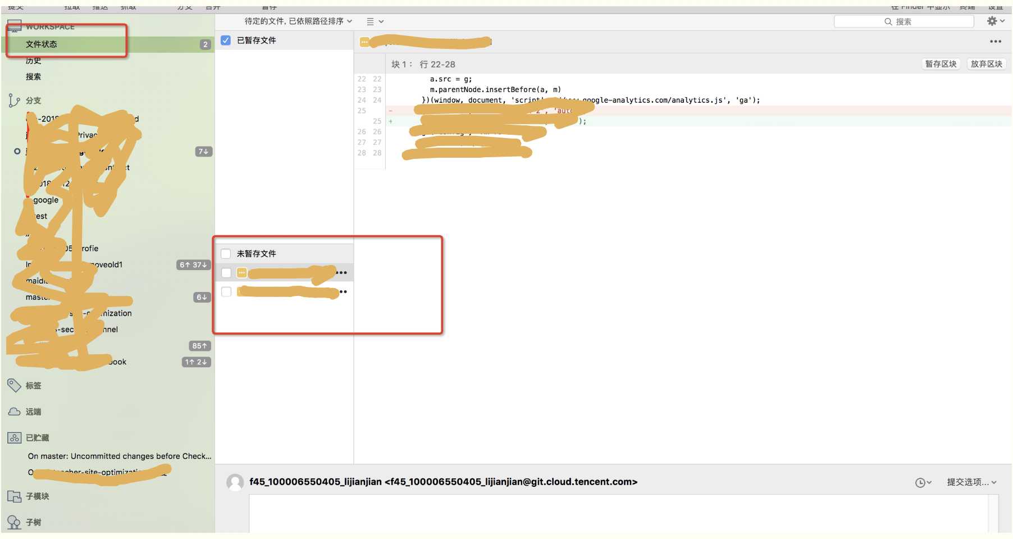Expand the 标签 section
Viewport: 1013px width, 539px height.
pyautogui.click(x=33, y=386)
